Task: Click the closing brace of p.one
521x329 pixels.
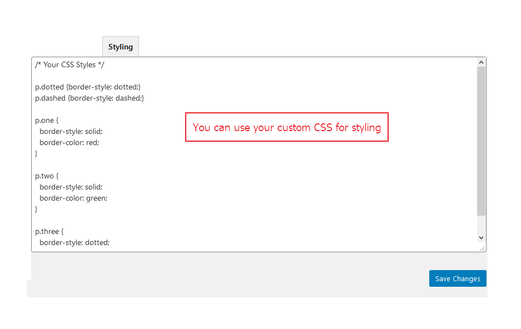Action: pos(36,154)
